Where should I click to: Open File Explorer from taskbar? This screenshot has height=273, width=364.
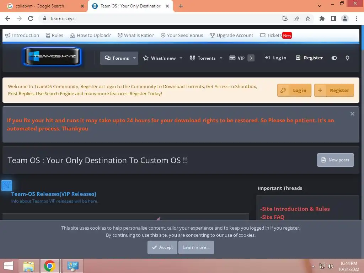pos(29,266)
